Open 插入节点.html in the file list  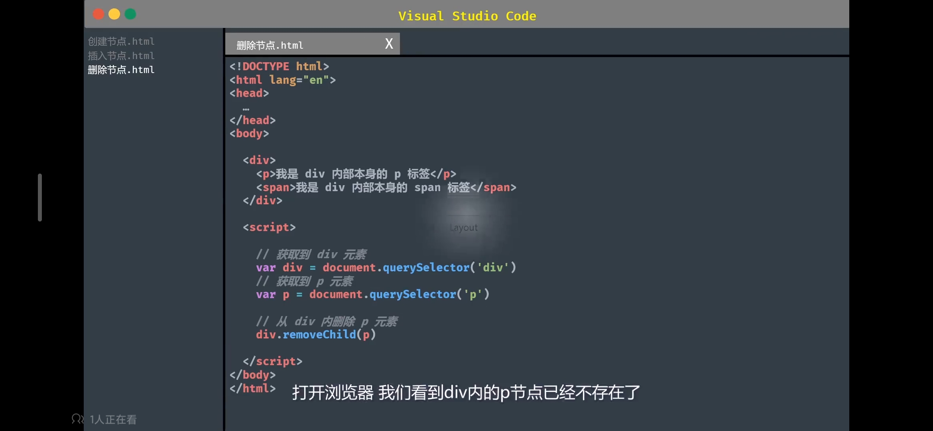click(x=121, y=56)
